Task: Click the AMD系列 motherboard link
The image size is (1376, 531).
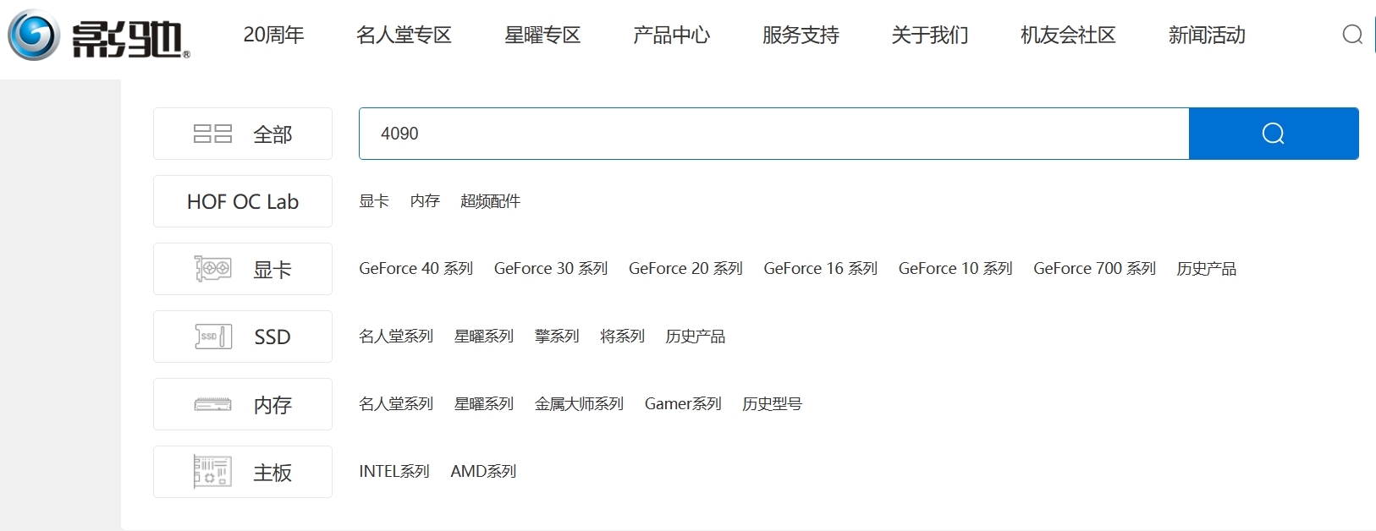Action: pos(483,471)
